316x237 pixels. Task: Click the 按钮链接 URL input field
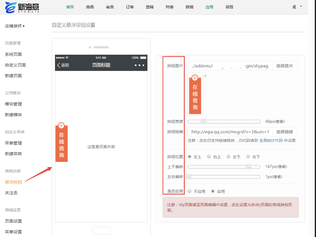pos(230,132)
